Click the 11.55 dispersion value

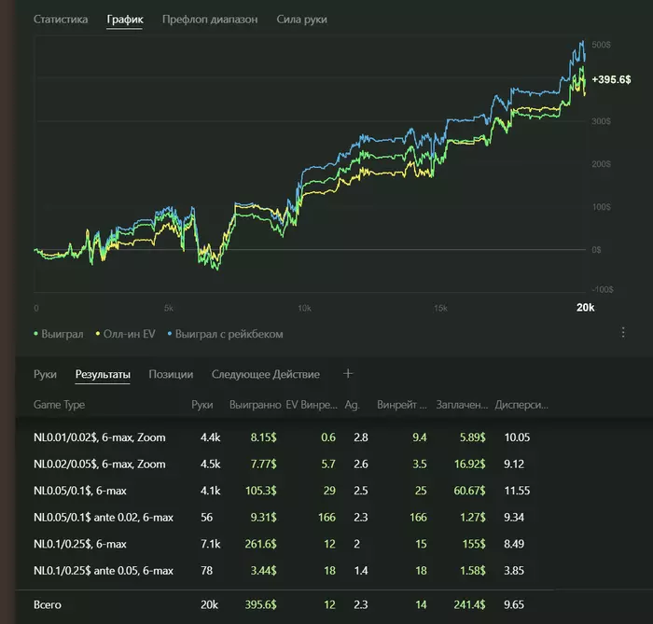(x=517, y=491)
